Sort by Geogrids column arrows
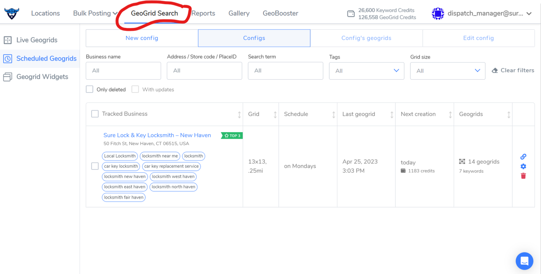This screenshot has height=274, width=541. point(509,114)
